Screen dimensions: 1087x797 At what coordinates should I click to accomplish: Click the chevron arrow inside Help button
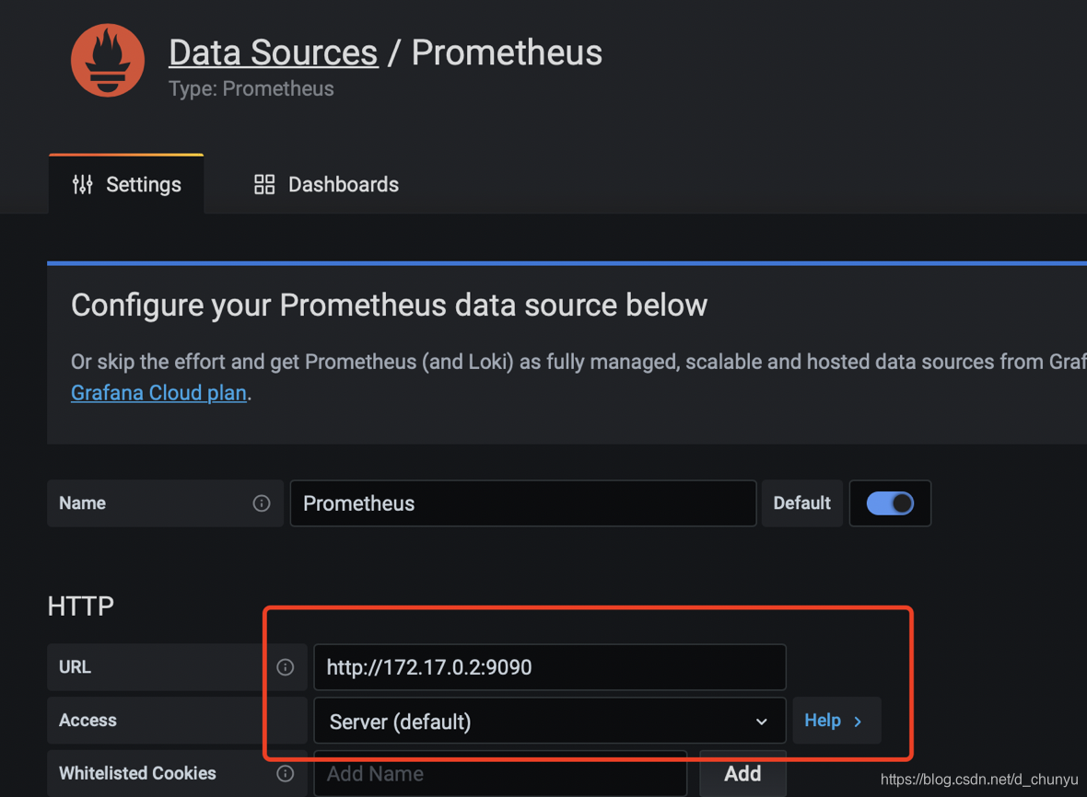coord(858,721)
